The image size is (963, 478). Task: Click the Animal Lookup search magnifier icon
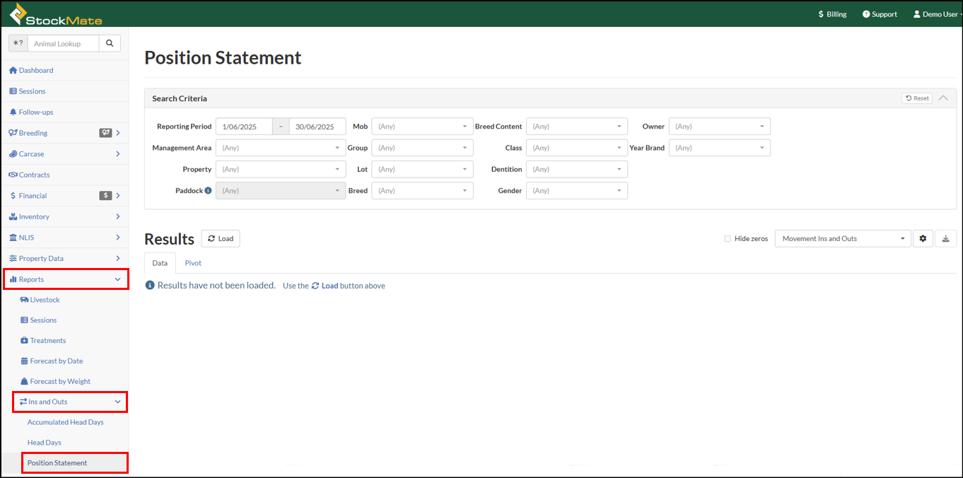point(110,43)
